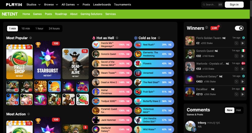Select the 1 min time filter
Viewport: 252px width, 133px height.
pyautogui.click(x=13, y=29)
